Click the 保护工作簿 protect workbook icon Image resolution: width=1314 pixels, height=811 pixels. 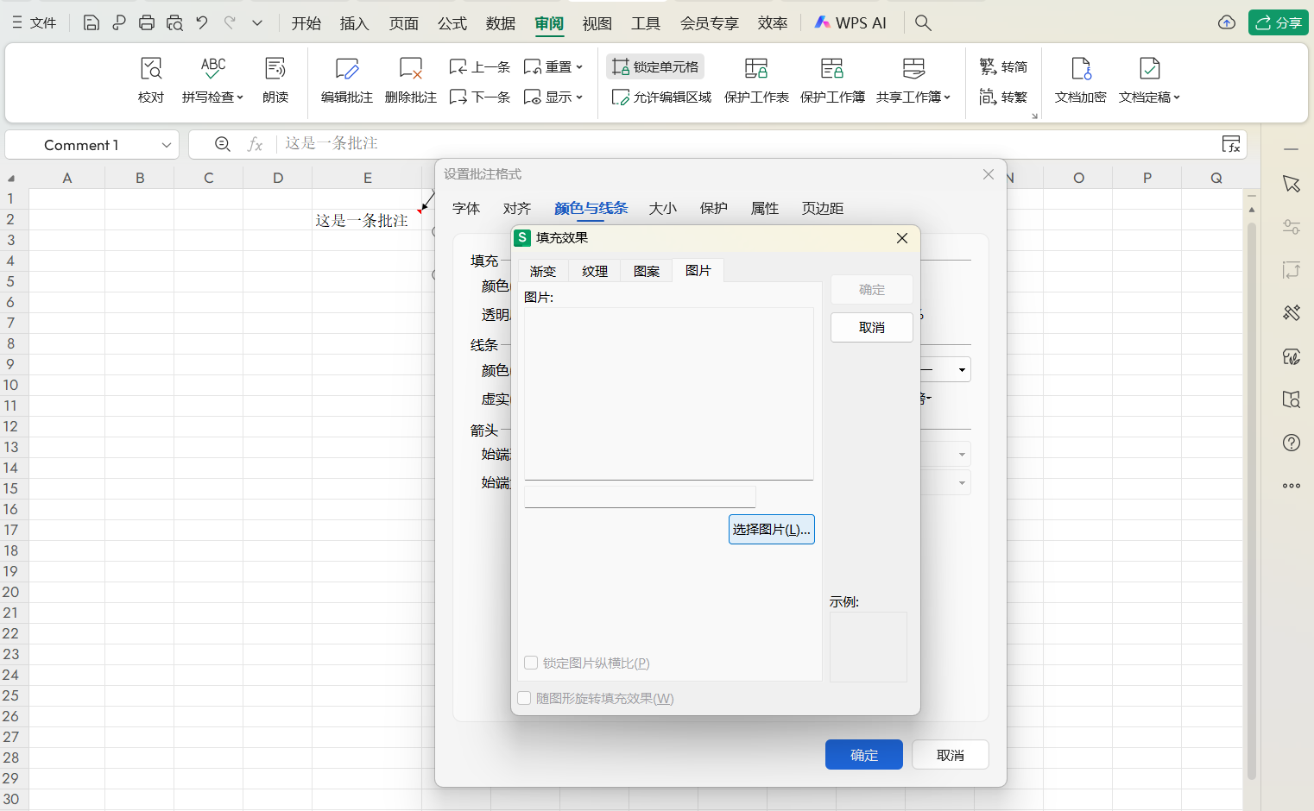point(832,79)
